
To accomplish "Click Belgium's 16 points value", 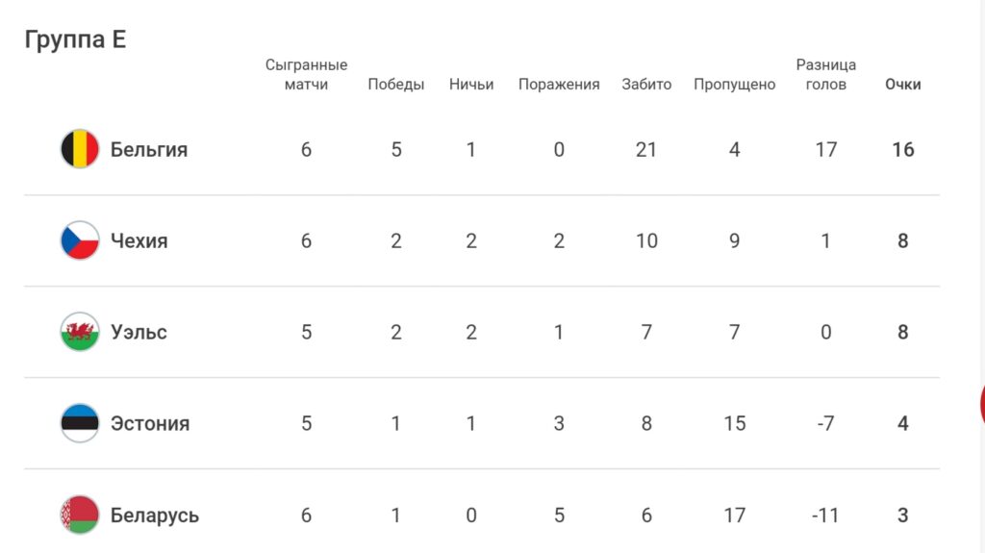I will (902, 150).
